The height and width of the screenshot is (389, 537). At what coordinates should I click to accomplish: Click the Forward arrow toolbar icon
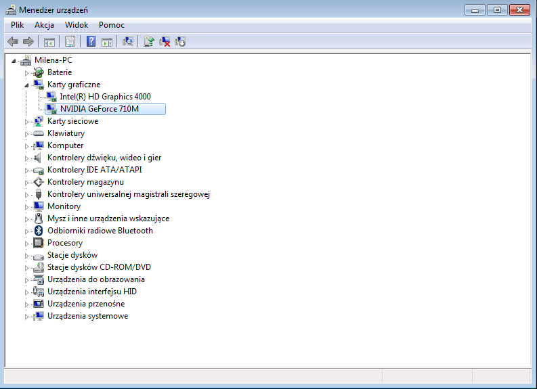tap(28, 42)
